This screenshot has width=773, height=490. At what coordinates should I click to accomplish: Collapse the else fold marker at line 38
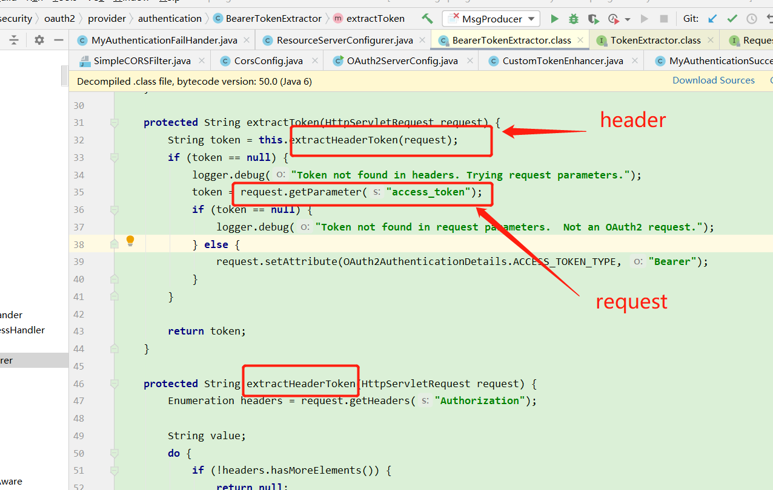[x=114, y=244]
